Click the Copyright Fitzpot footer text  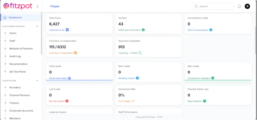coord(149,117)
